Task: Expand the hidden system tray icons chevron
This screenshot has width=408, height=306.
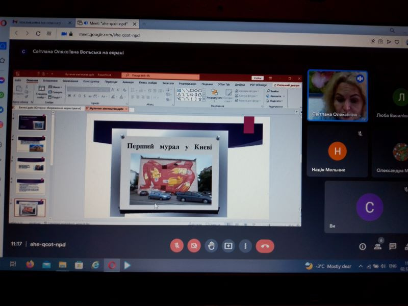Action: click(361, 266)
